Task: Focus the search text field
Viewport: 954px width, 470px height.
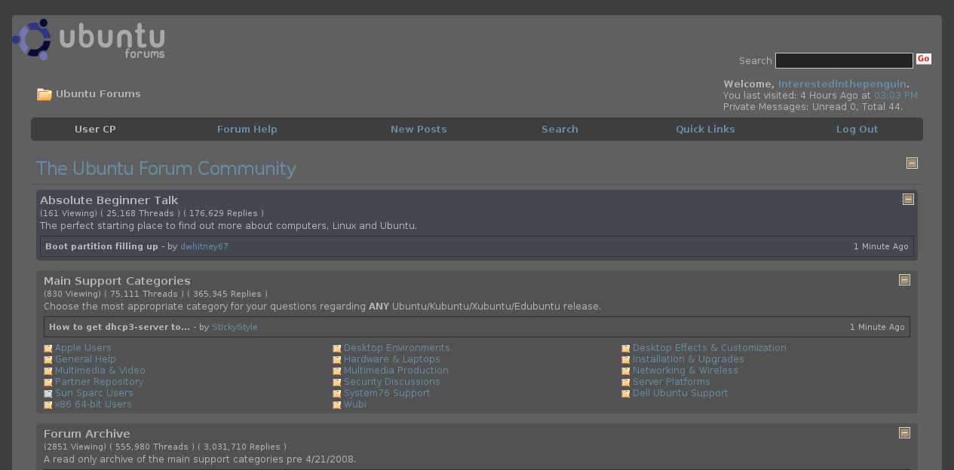Action: pos(844,60)
